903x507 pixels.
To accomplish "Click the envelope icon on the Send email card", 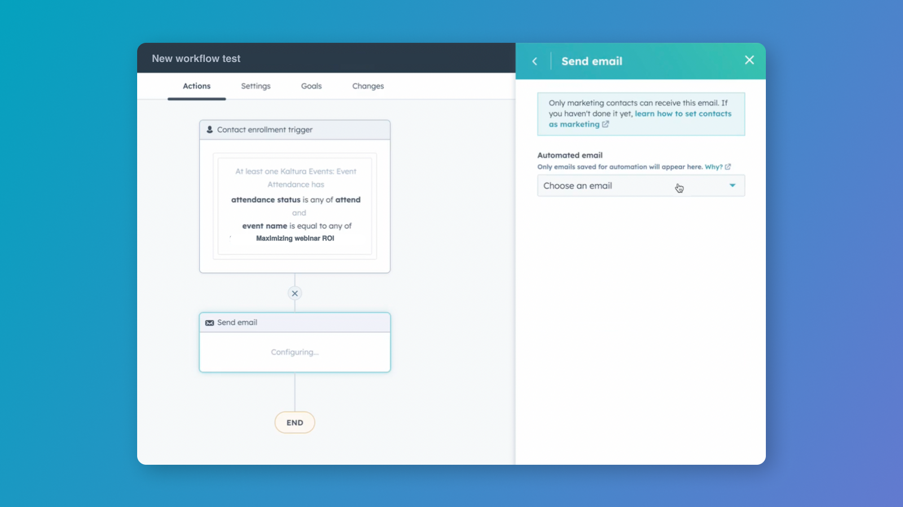I will click(209, 323).
